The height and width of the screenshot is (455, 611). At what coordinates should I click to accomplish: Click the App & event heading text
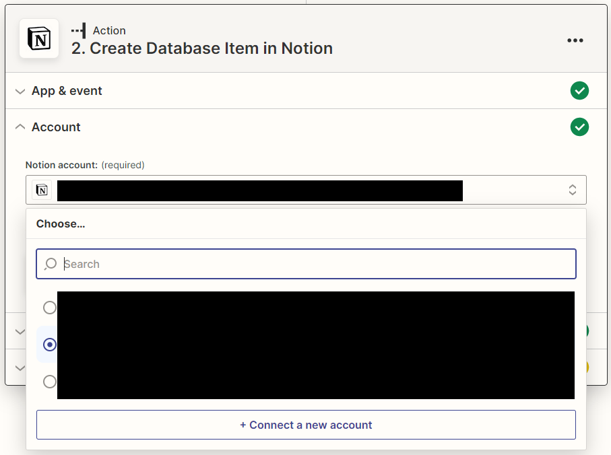67,91
